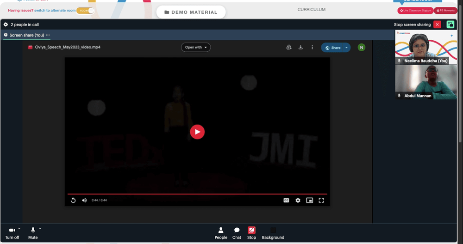Click the PS Moments button

tap(445, 11)
